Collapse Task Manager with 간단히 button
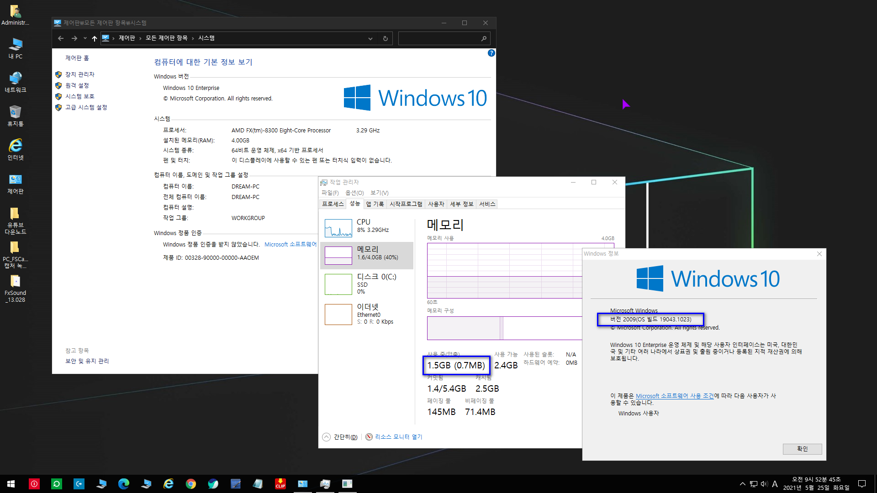Screen dimensions: 877x493 click(340, 437)
